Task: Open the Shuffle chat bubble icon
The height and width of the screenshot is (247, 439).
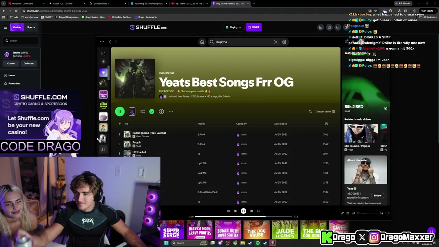Action: pyautogui.click(x=337, y=27)
